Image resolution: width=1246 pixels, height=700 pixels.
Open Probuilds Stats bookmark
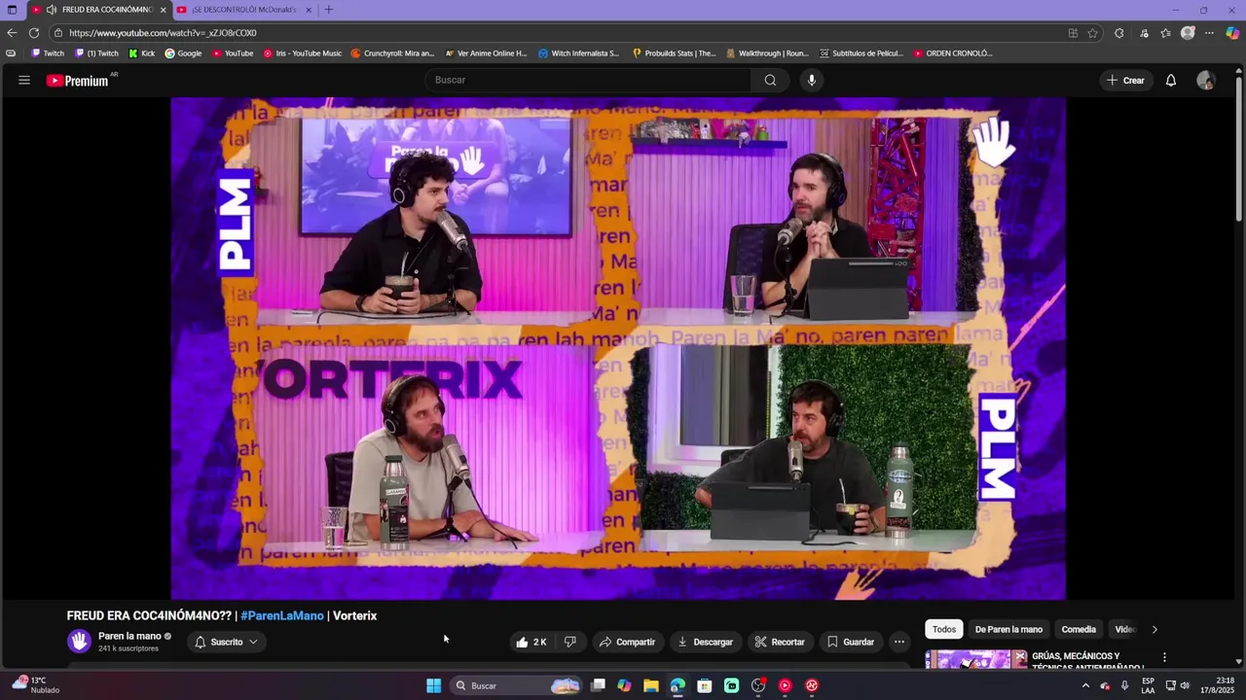tap(674, 53)
